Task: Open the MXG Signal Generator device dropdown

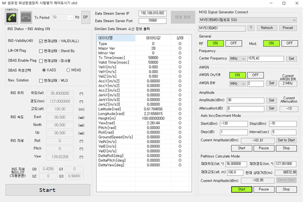Action: click(x=248, y=20)
